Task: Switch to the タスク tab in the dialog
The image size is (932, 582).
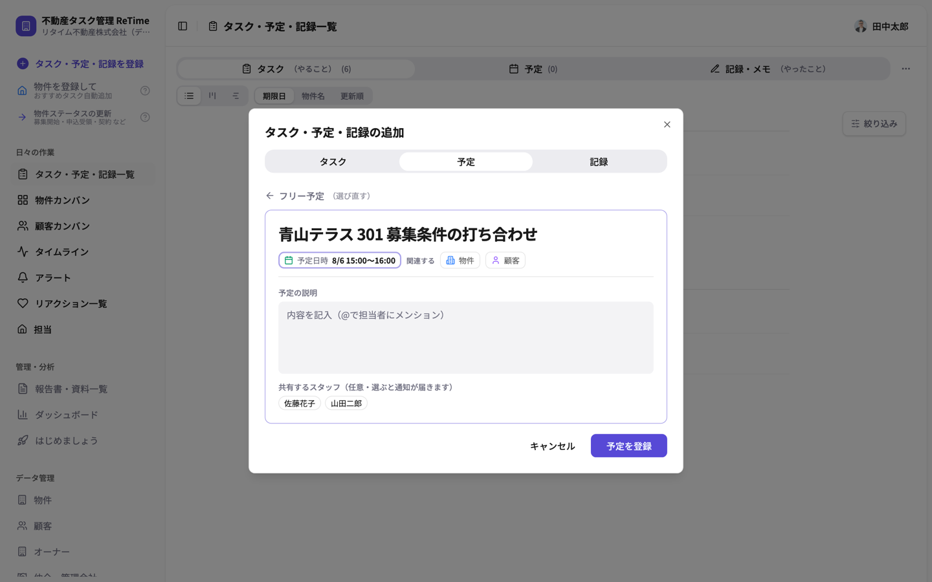Action: point(333,162)
